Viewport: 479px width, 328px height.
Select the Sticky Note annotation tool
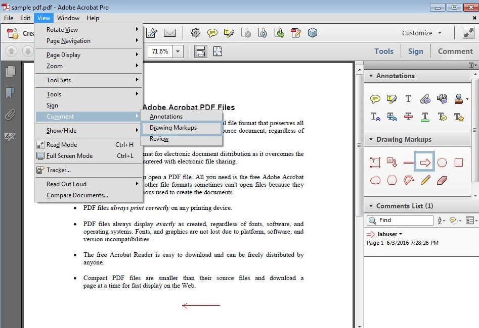[375, 99]
